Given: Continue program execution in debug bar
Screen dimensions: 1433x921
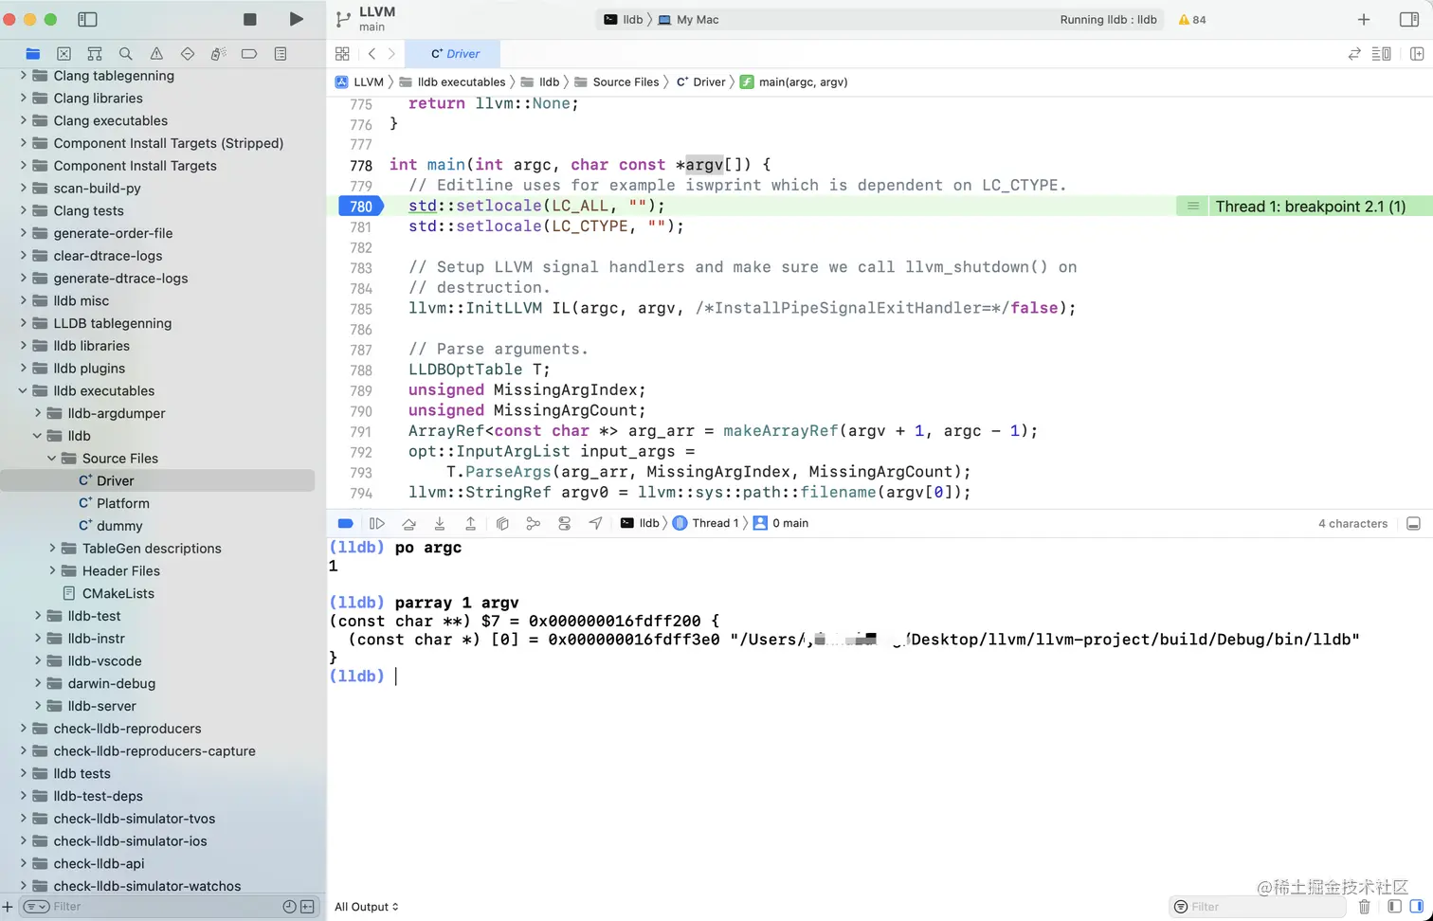Looking at the screenshot, I should 377,523.
